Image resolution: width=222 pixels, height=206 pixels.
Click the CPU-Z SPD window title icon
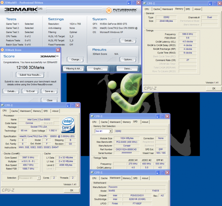point(92,116)
